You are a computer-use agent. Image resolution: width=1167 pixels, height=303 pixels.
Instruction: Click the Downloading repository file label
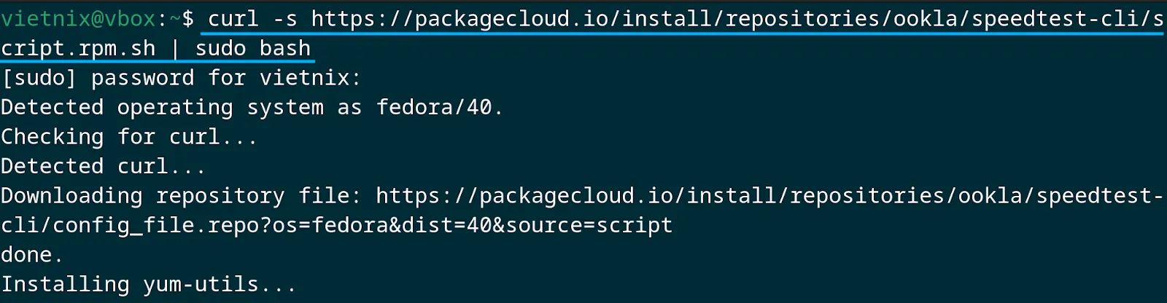181,195
